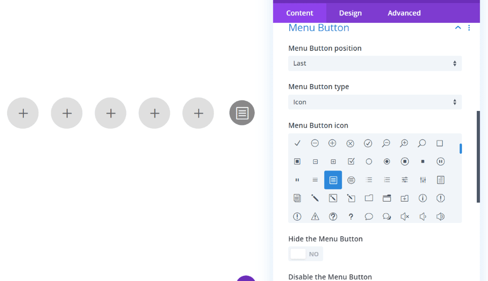Select the plain checkmark icon

click(297, 143)
